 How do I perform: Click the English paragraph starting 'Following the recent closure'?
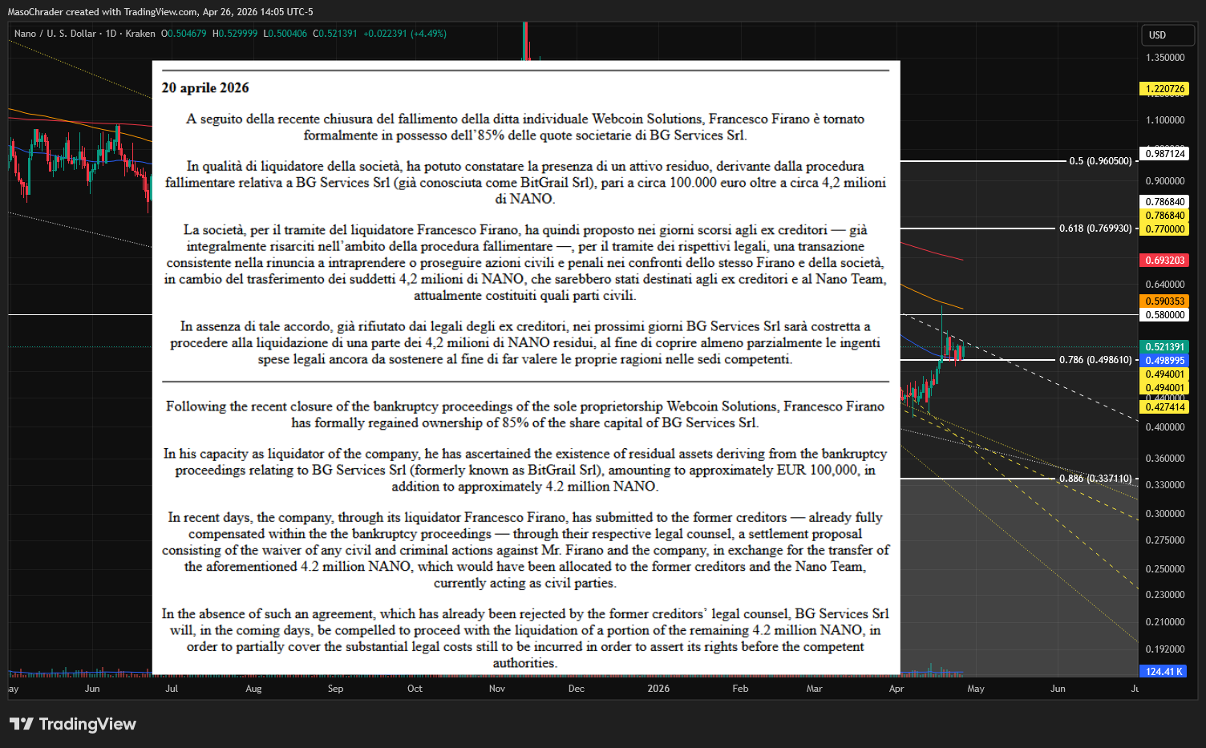[x=525, y=414]
